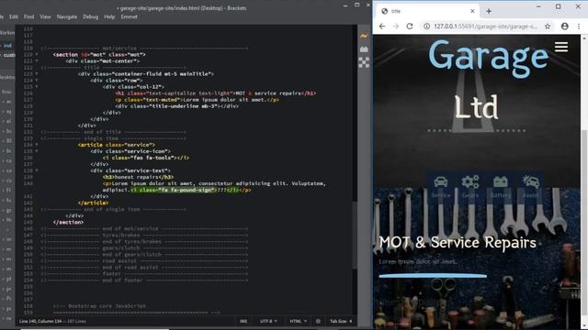This screenshot has width=588, height=330.
Task: Go back in Chrome browser
Action: click(x=382, y=27)
